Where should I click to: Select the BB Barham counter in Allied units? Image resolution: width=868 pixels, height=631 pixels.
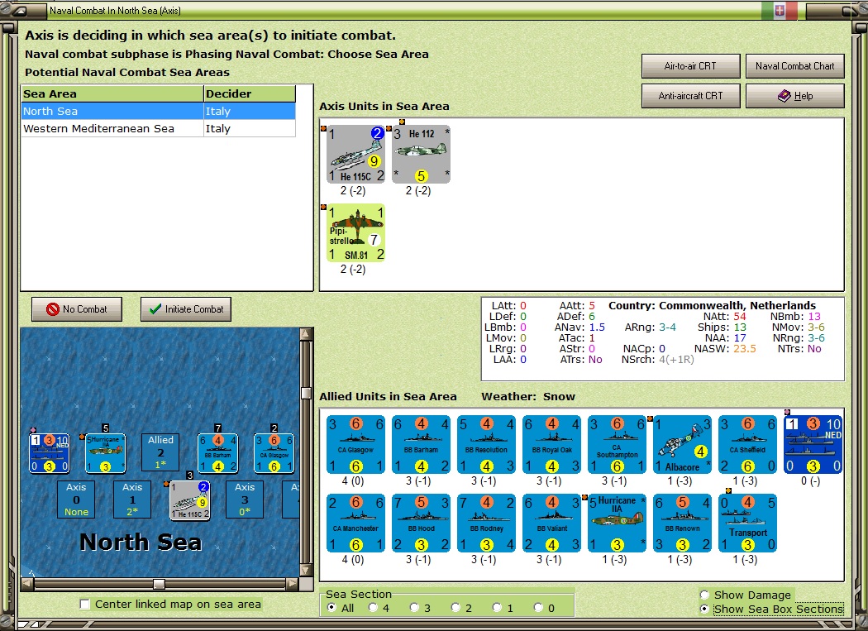point(421,445)
